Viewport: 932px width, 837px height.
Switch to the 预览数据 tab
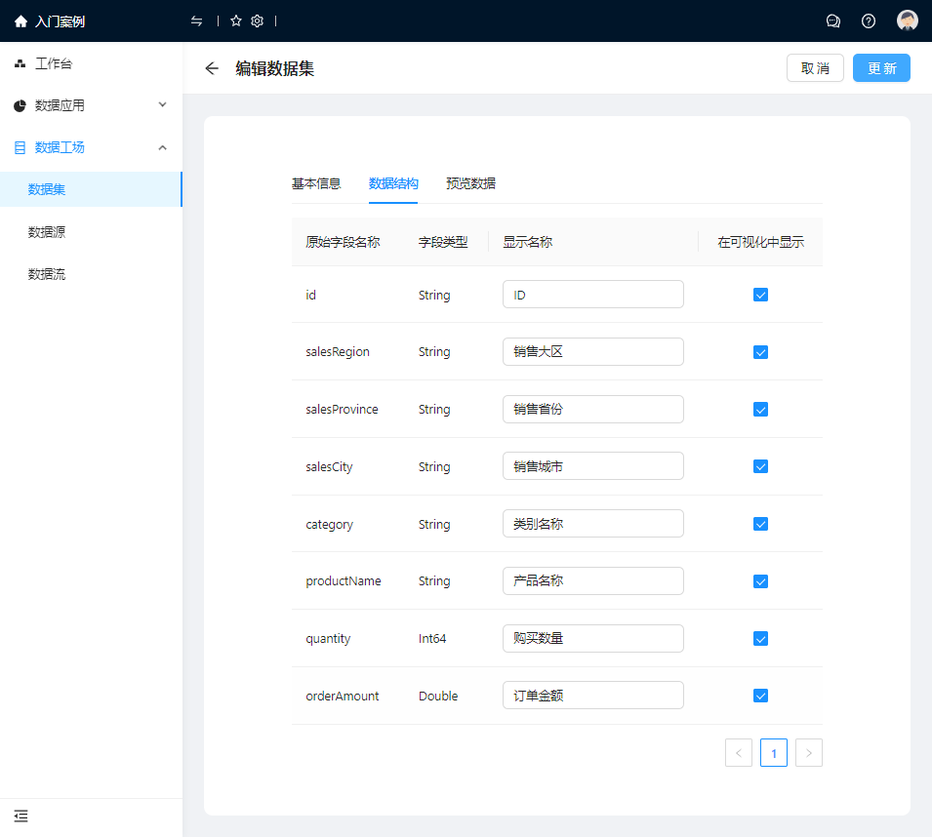click(x=470, y=183)
